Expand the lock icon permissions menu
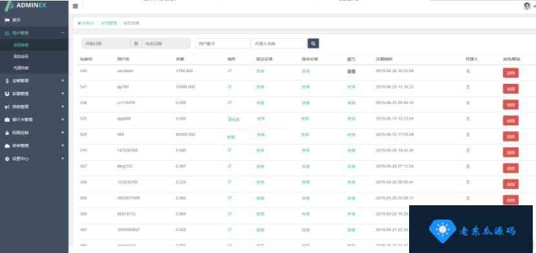This screenshot has height=253, width=536. click(34, 133)
